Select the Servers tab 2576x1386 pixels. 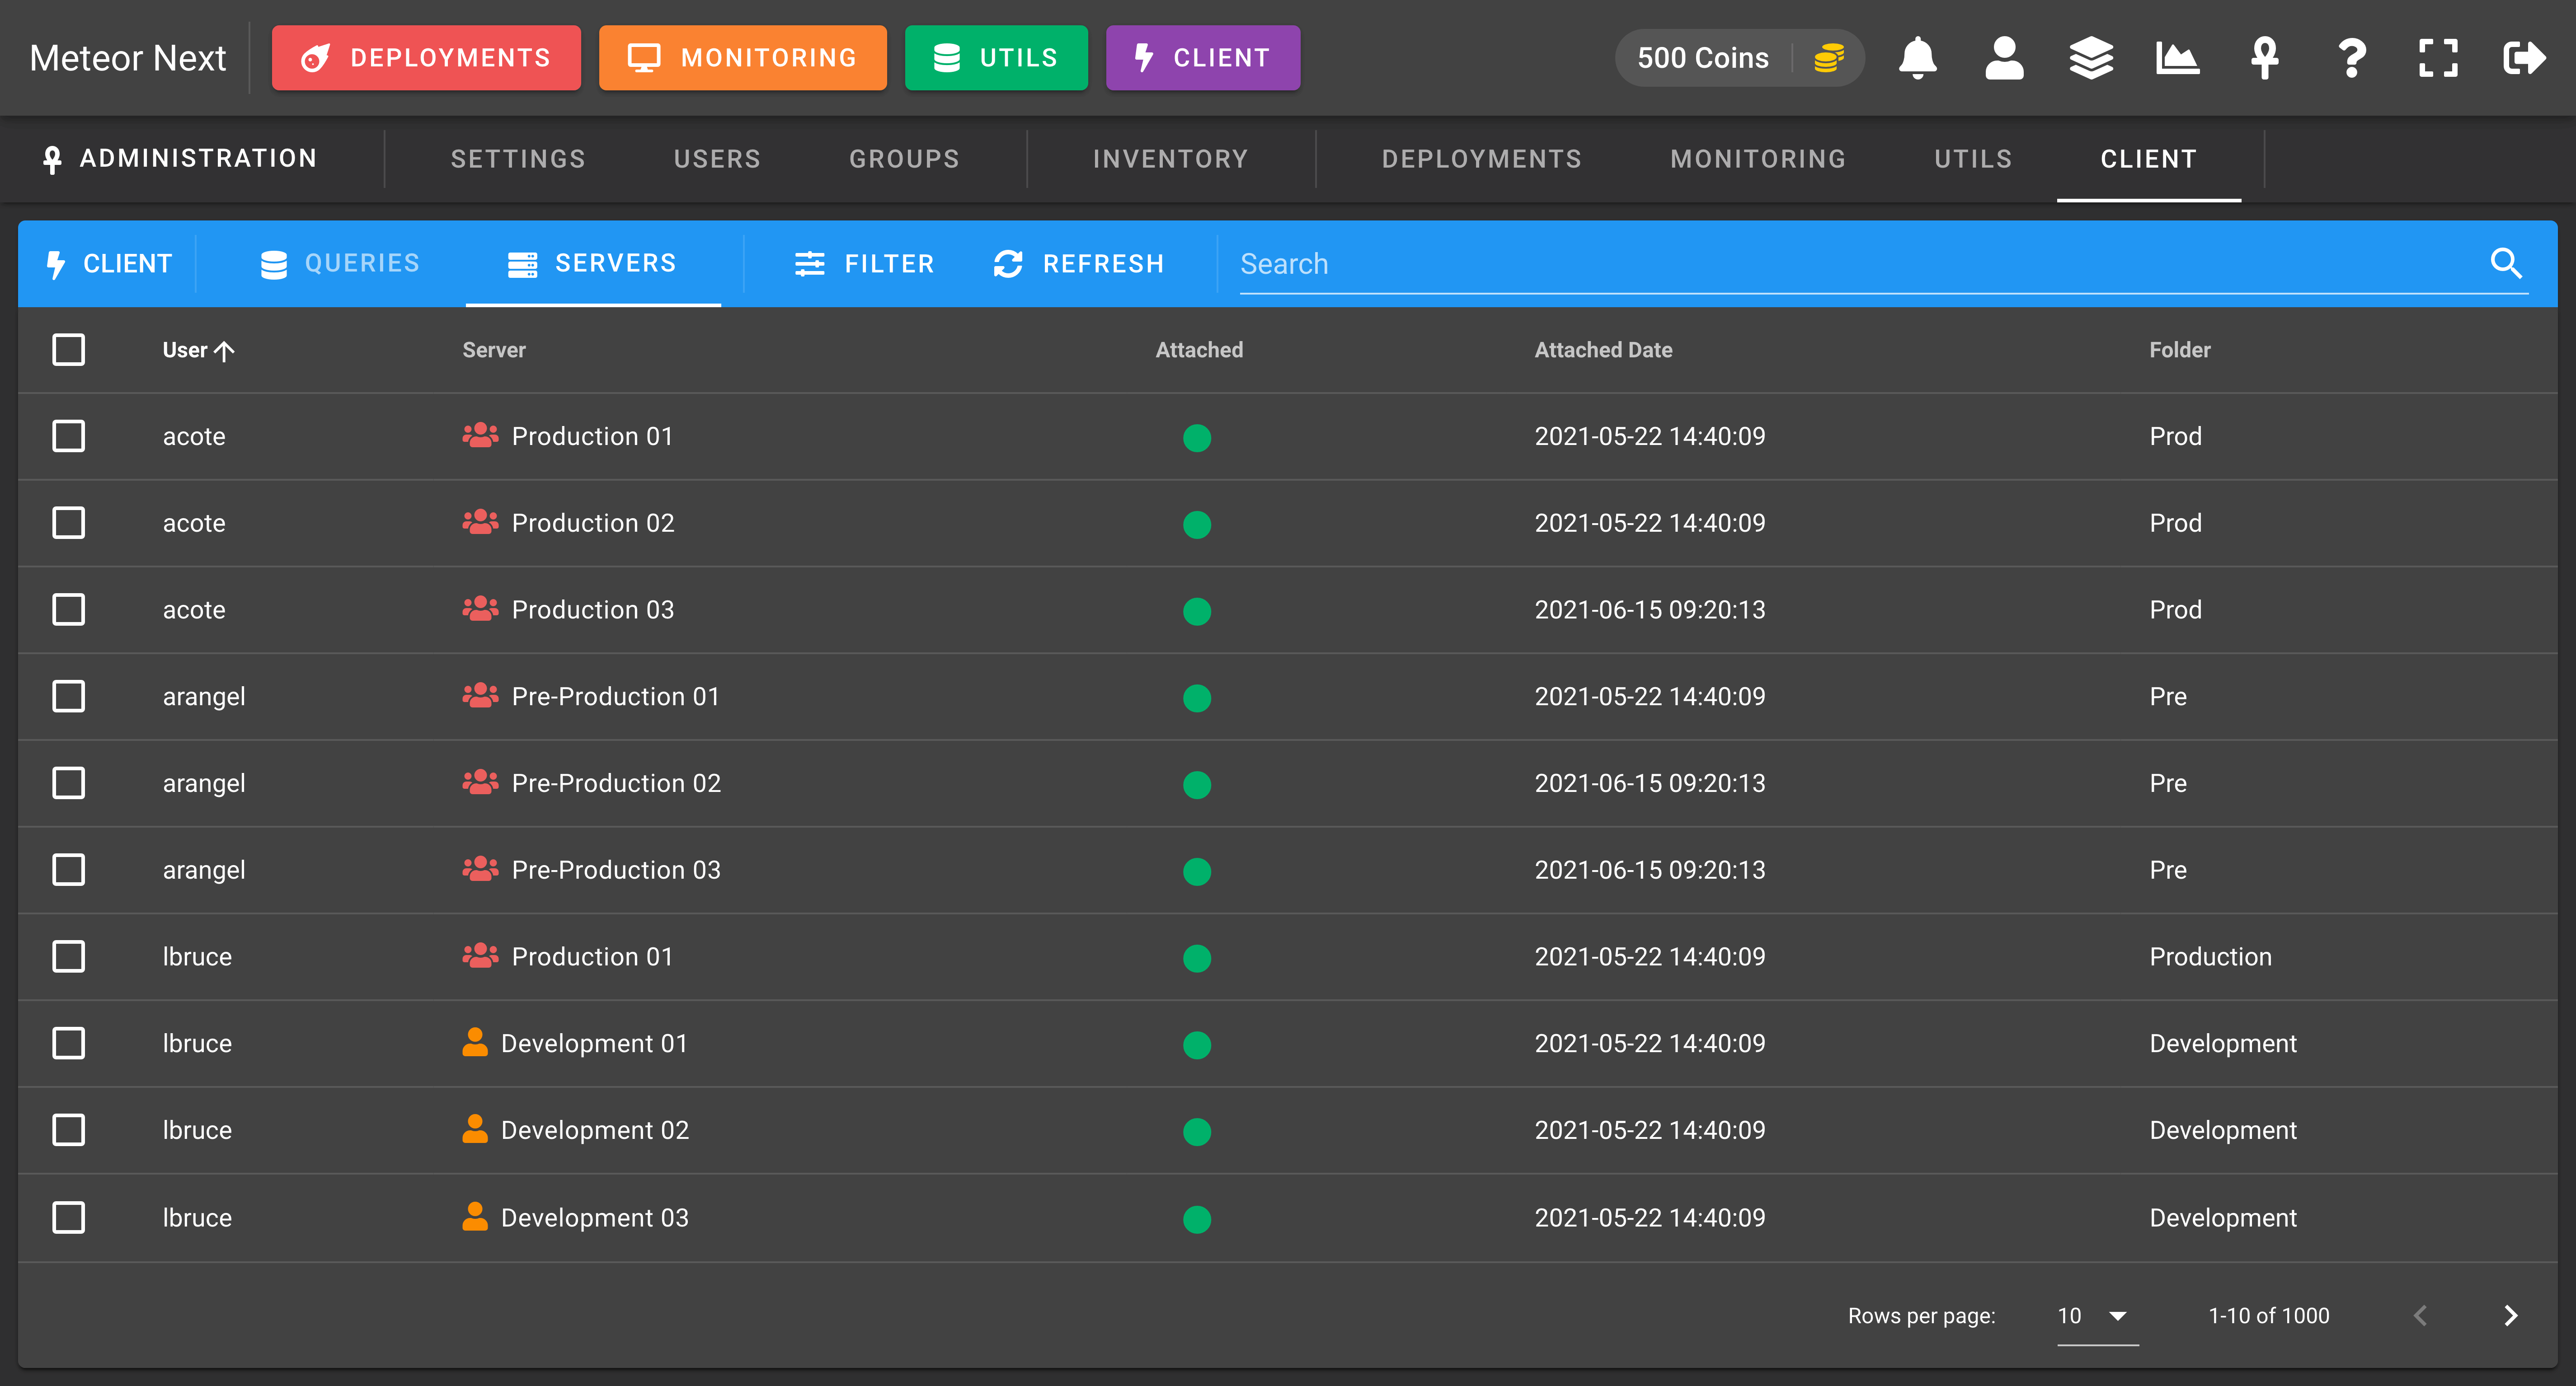click(x=593, y=263)
